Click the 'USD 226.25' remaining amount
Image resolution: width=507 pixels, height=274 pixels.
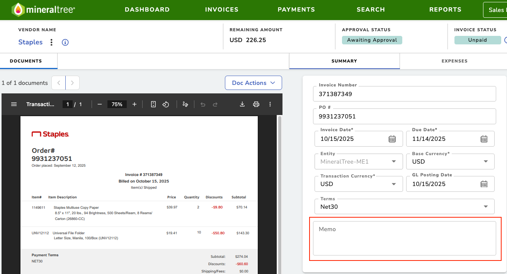point(248,40)
